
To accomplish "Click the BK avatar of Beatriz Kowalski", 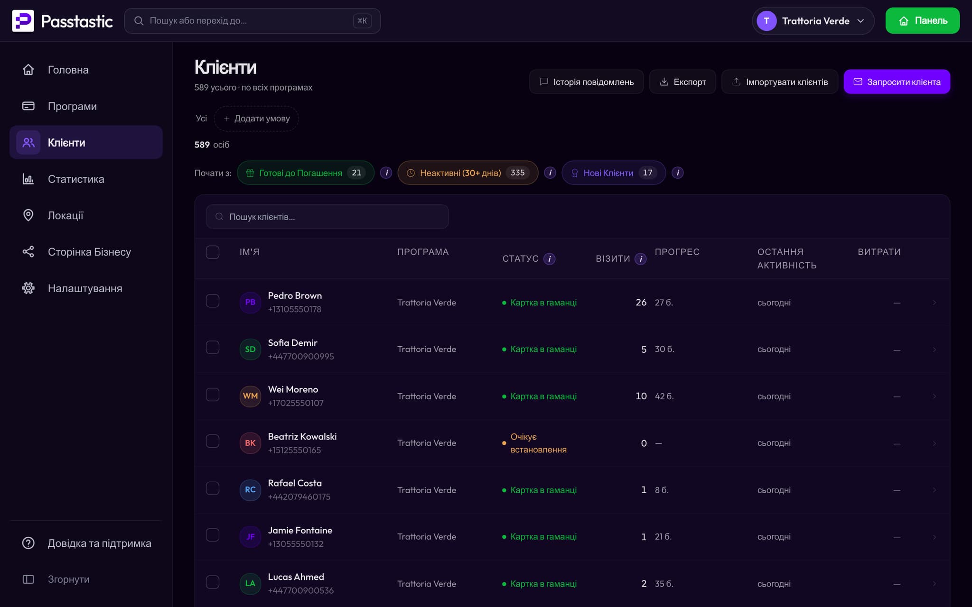I will (x=250, y=443).
